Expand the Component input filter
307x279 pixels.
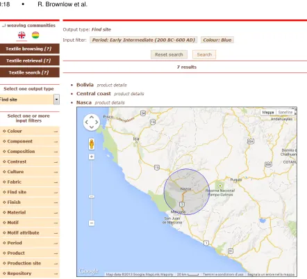click(30, 141)
